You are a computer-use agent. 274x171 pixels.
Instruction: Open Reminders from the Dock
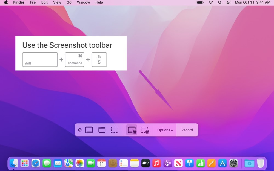point(124,163)
